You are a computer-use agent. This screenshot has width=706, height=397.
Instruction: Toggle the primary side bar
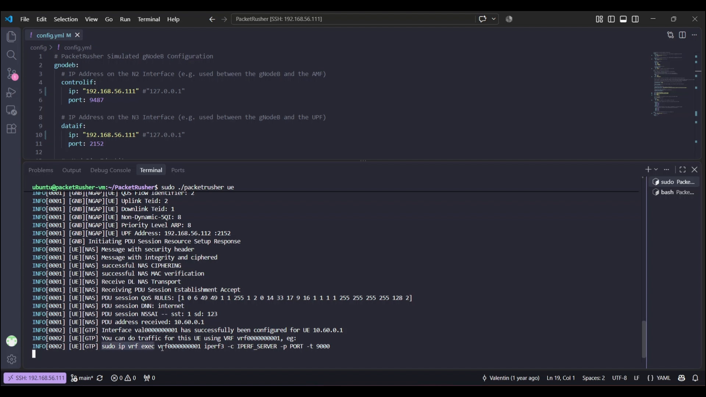click(x=611, y=19)
